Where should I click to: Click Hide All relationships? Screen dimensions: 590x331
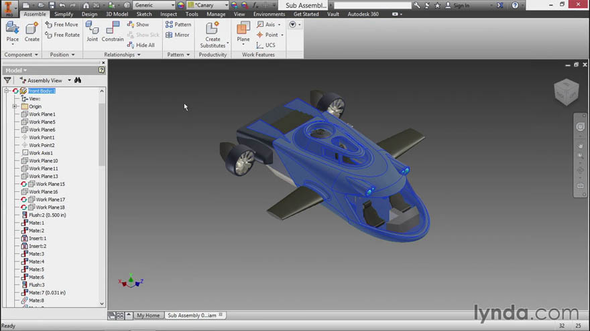141,45
